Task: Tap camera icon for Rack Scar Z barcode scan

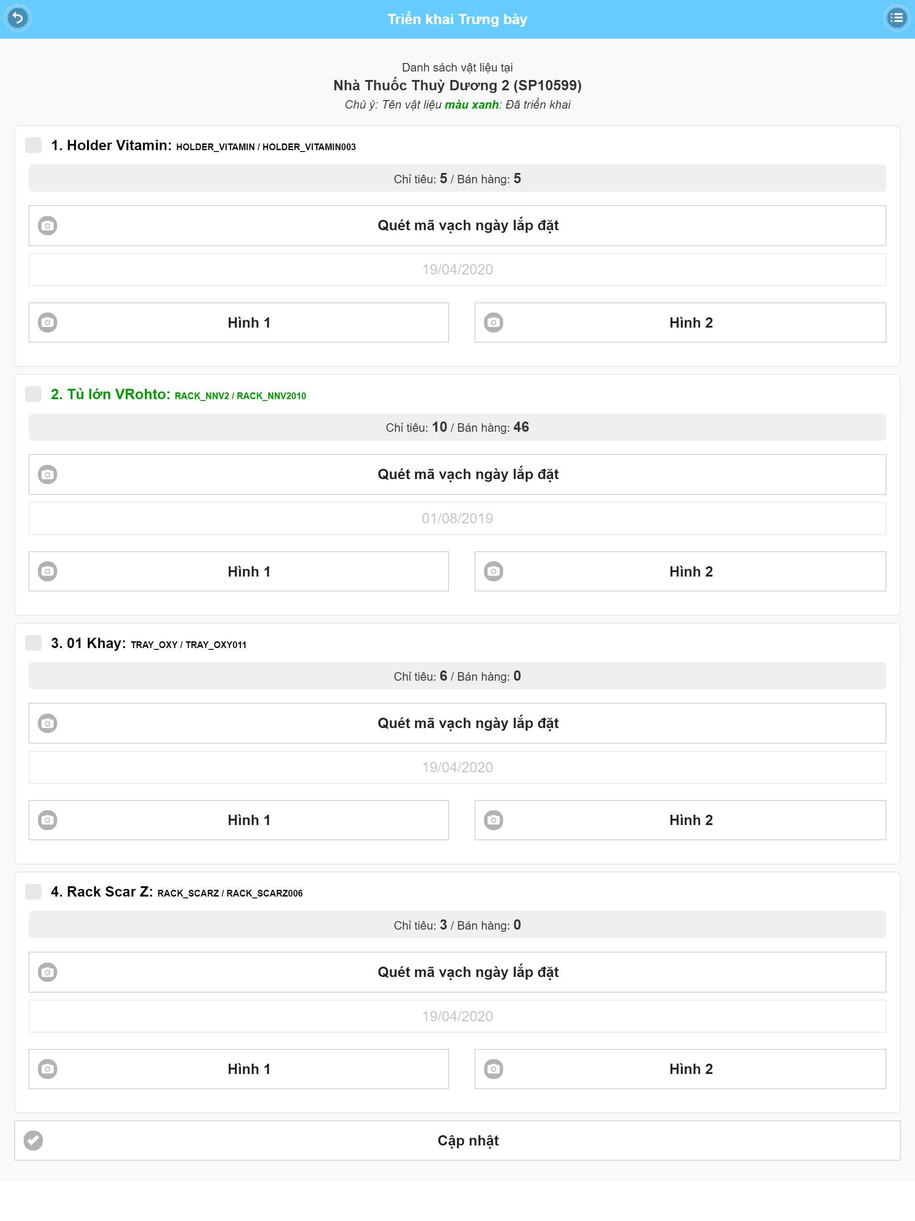Action: pyautogui.click(x=47, y=972)
